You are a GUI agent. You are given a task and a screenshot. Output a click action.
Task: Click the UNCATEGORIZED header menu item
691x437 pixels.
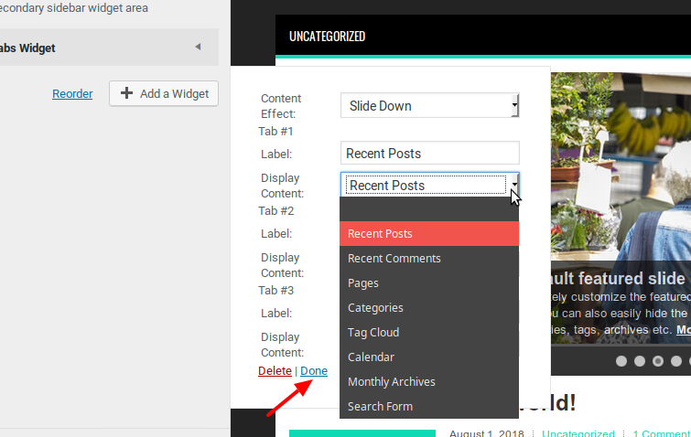click(327, 36)
